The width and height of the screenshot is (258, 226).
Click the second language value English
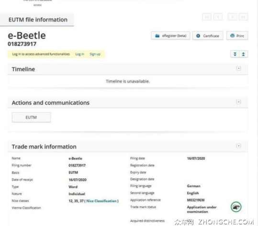tap(193, 193)
